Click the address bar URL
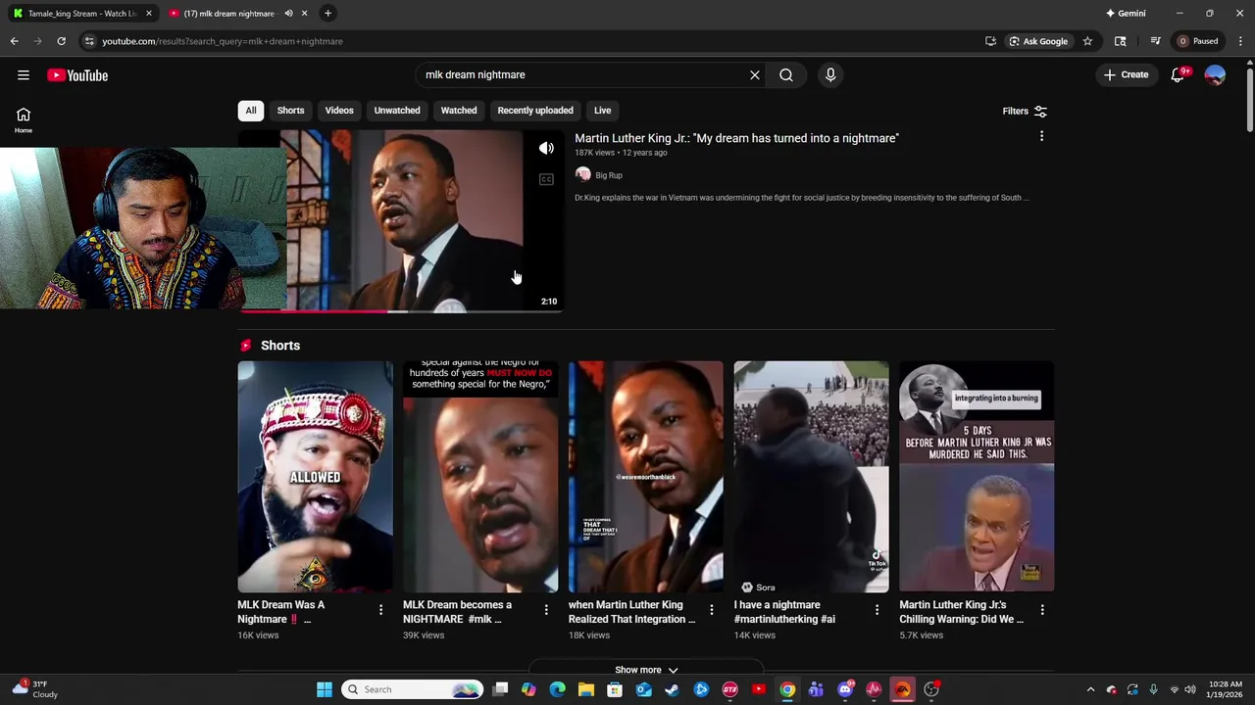The image size is (1255, 705). [223, 41]
